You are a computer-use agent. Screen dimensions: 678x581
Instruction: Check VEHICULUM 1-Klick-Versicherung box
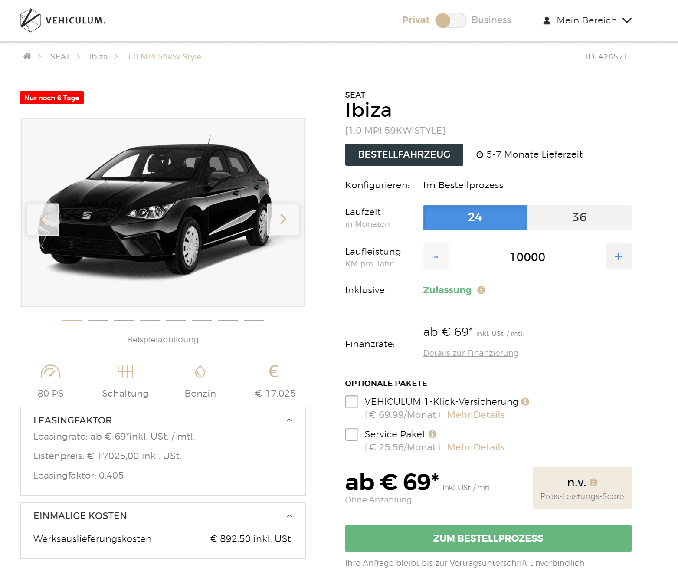pos(352,402)
